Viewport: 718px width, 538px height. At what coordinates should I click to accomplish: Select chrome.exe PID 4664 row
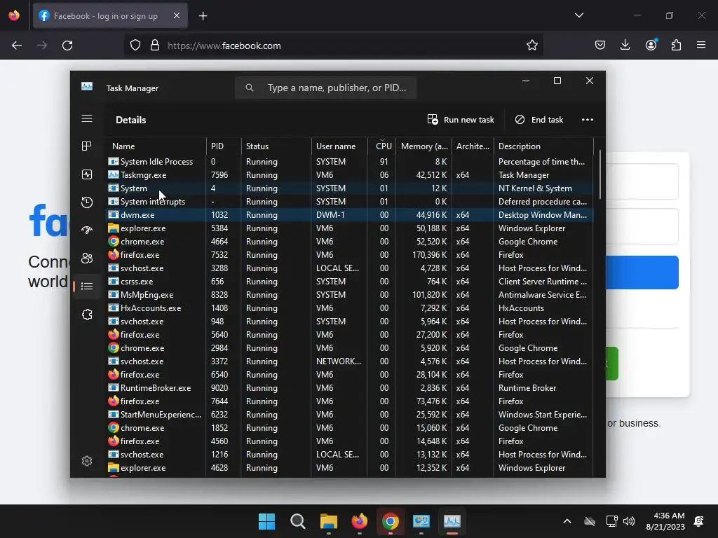[350, 241]
